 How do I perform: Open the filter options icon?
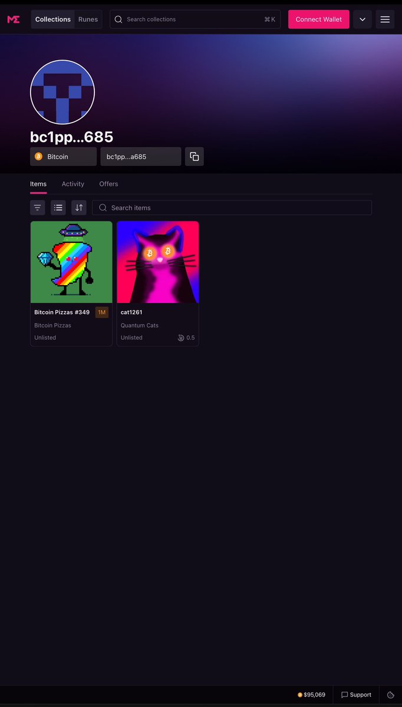coord(38,207)
